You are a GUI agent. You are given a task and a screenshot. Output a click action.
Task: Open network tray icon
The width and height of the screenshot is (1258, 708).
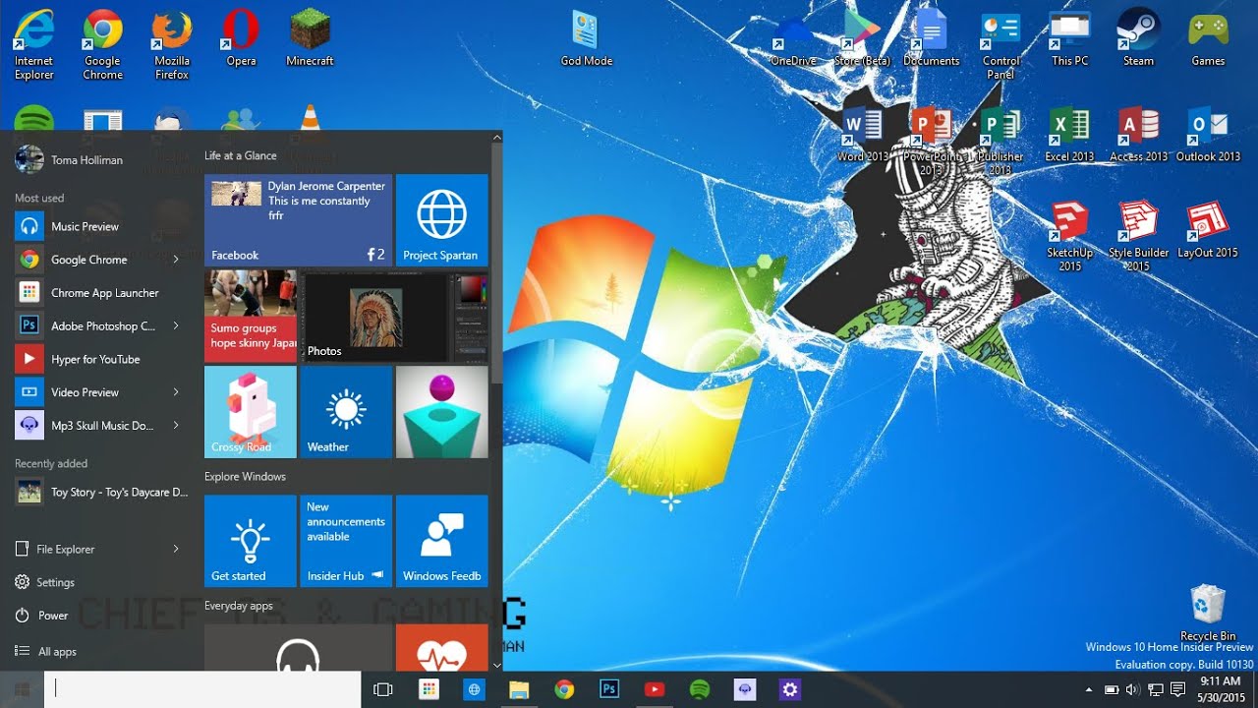[1155, 690]
